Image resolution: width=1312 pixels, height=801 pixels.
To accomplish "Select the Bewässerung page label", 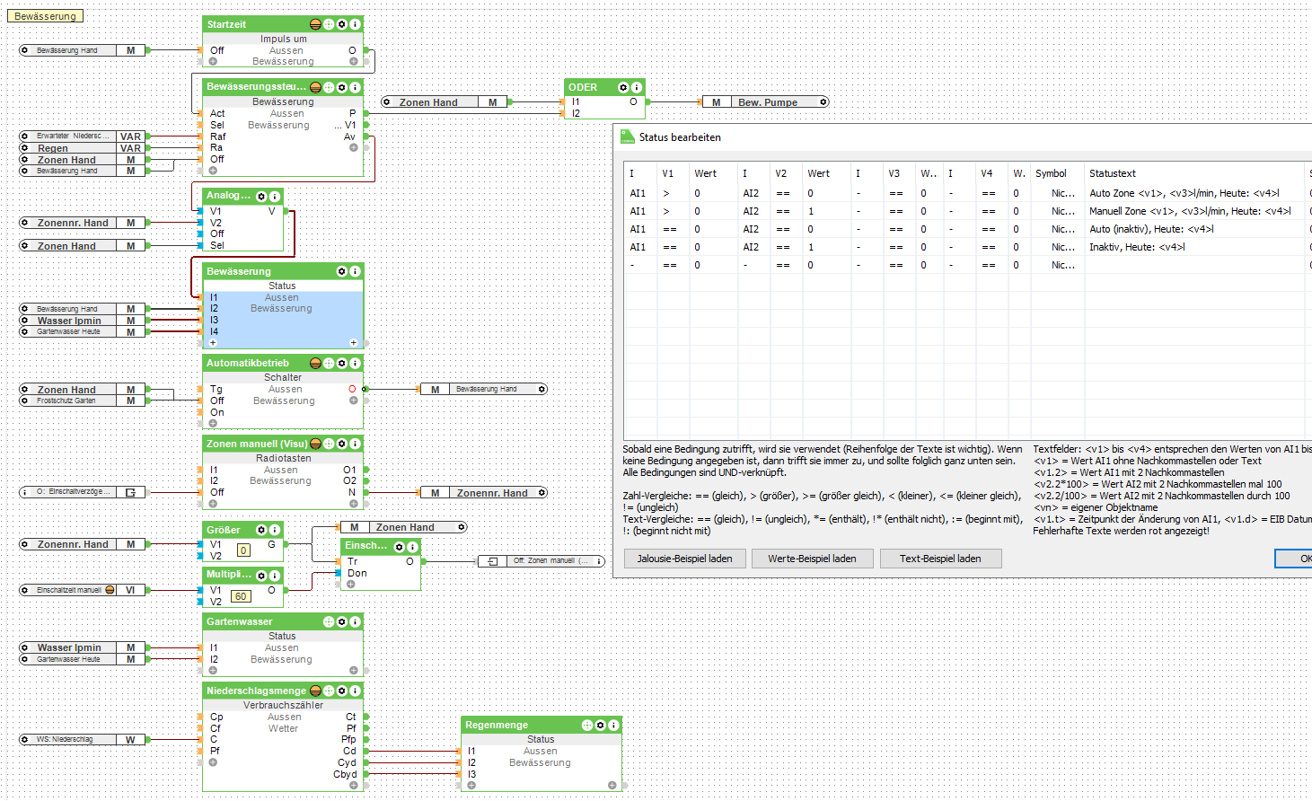I will pos(46,16).
